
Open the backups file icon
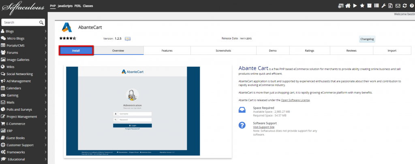390,6
